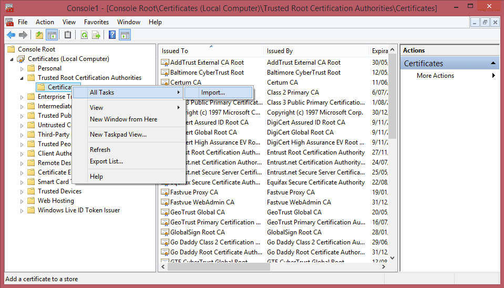Click the horizontal scroll right arrow

(384, 267)
